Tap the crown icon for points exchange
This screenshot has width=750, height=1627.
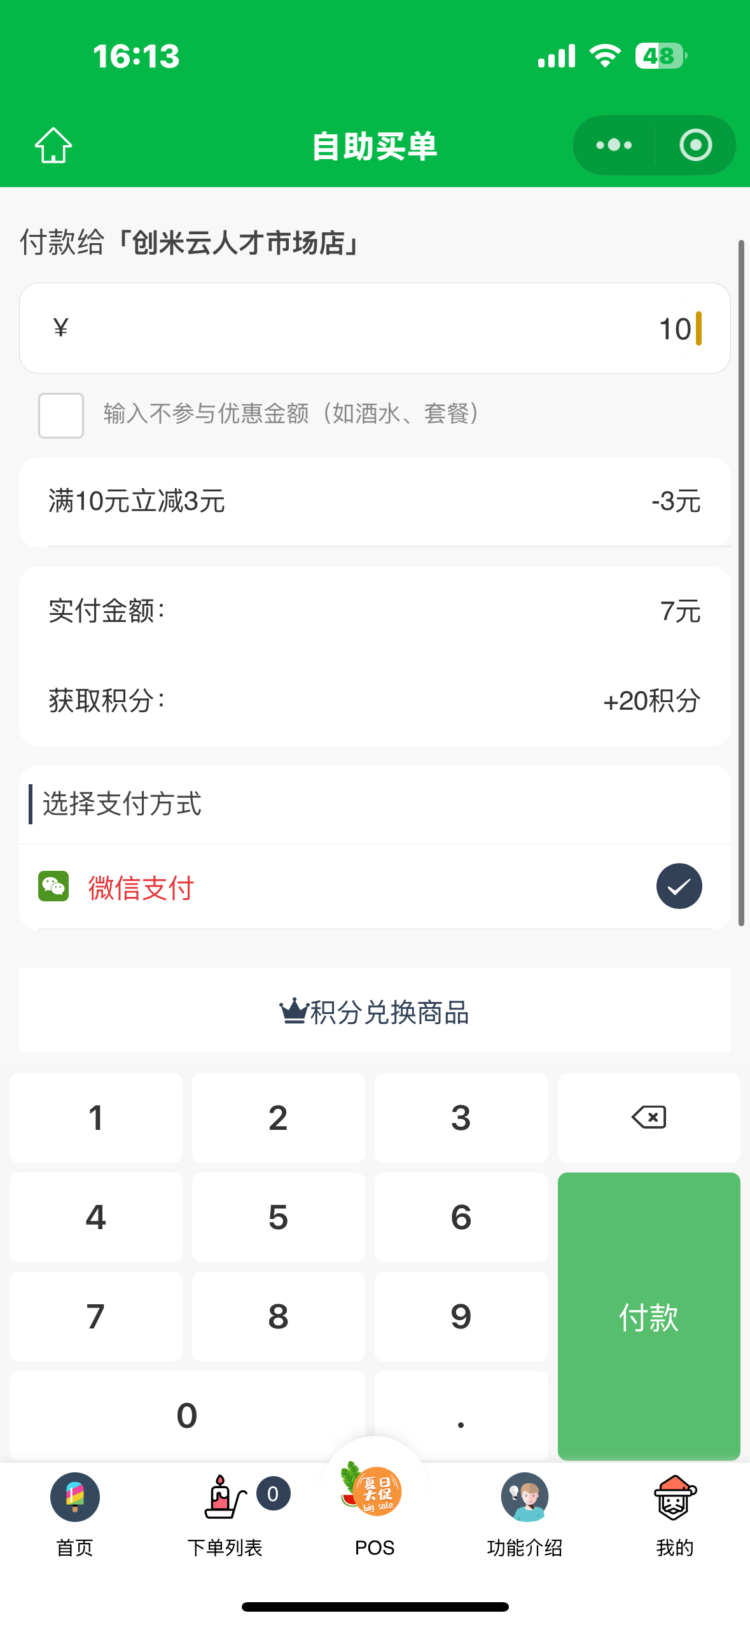point(294,1011)
